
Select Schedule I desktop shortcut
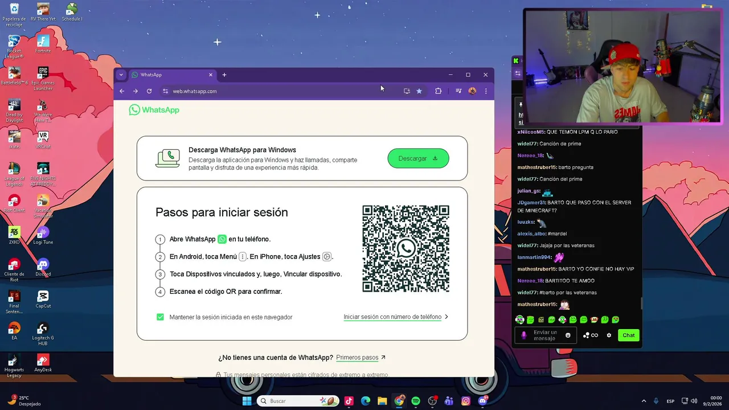tap(72, 13)
